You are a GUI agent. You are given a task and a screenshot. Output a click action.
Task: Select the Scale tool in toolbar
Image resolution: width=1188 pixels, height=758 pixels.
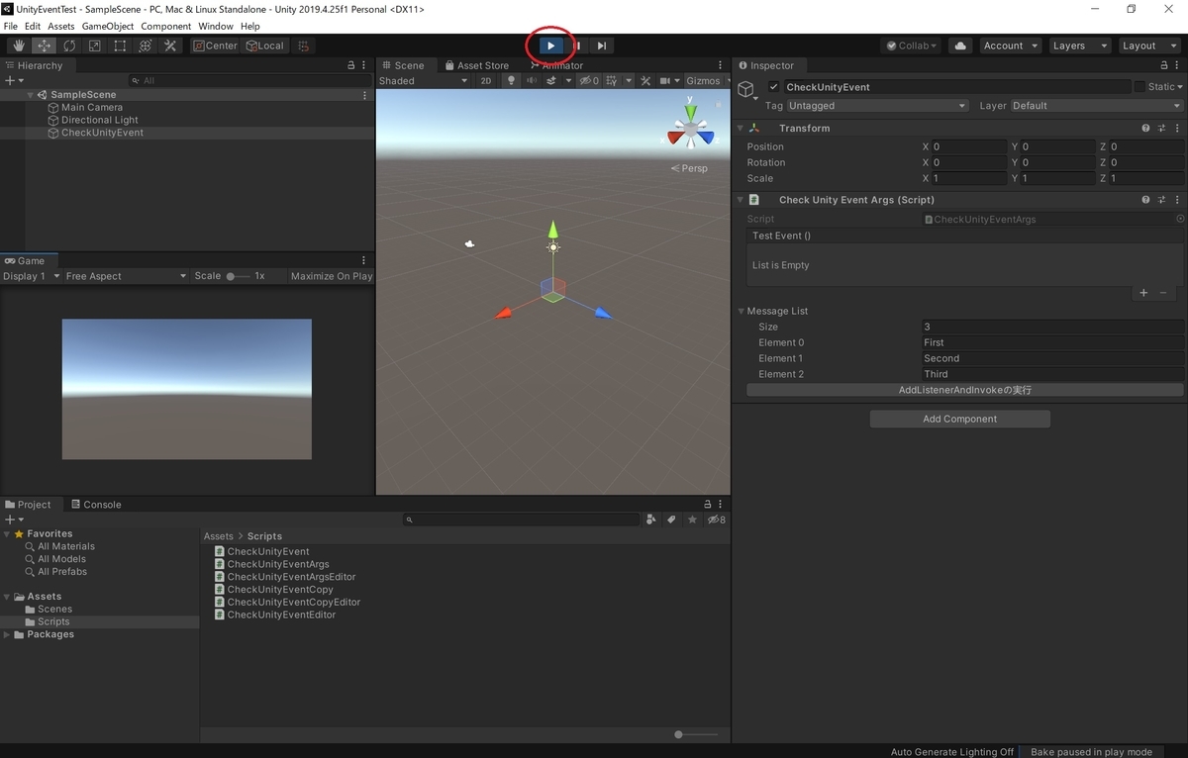94,46
